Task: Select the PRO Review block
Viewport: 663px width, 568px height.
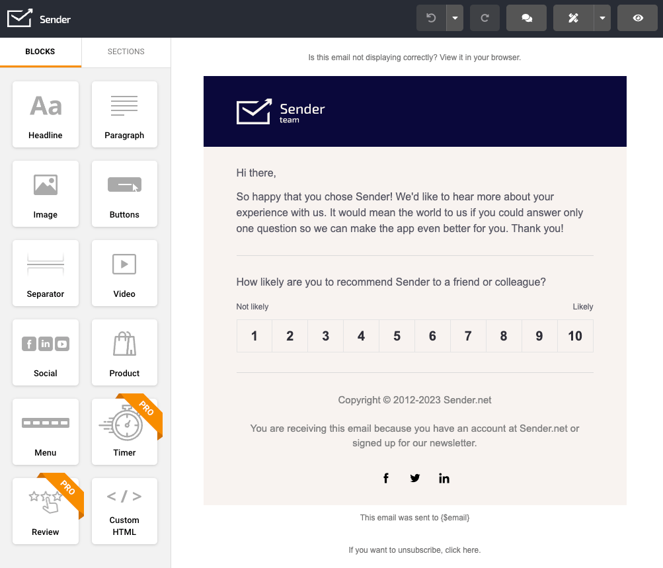Action: coord(46,511)
